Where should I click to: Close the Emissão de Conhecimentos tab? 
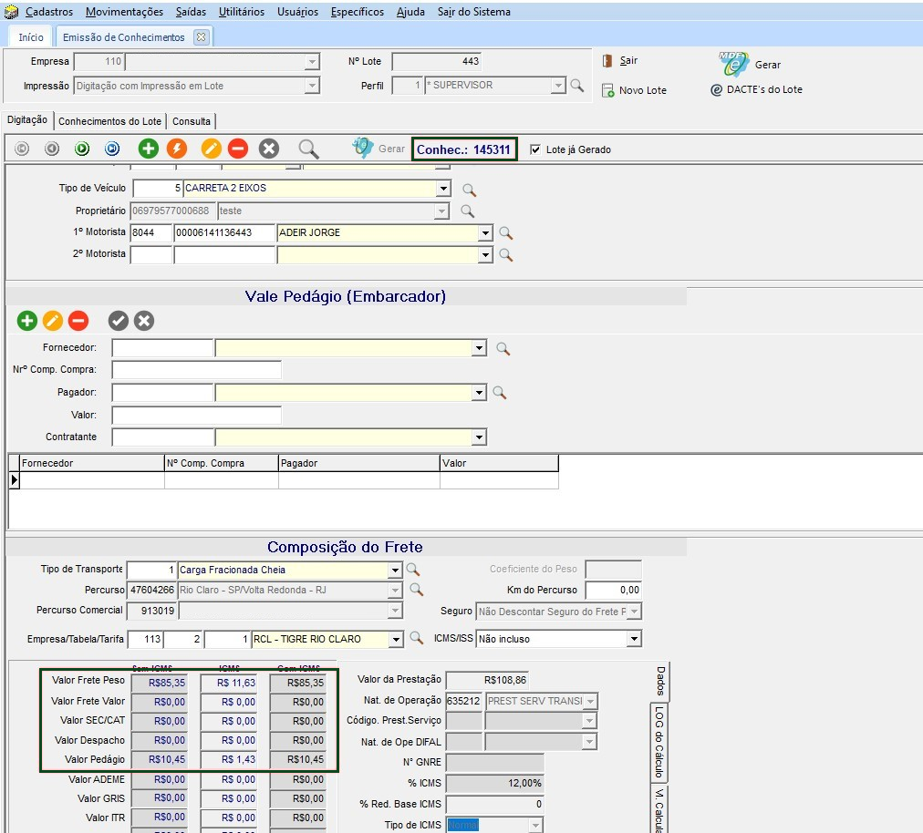coord(201,37)
